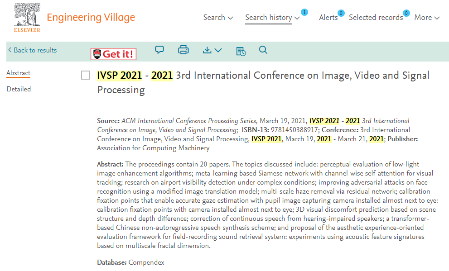Open the Search history menu
Viewport: 449px width, 271px height.
(x=268, y=18)
